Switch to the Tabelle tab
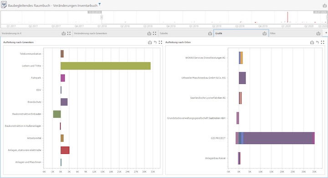The image size is (328, 178). coord(164,33)
